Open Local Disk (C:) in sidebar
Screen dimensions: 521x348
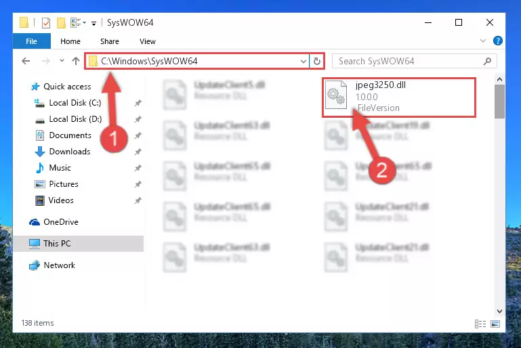pyautogui.click(x=75, y=103)
